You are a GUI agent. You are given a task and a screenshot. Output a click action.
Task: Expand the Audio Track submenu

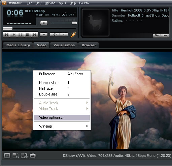pyautogui.click(x=62, y=103)
